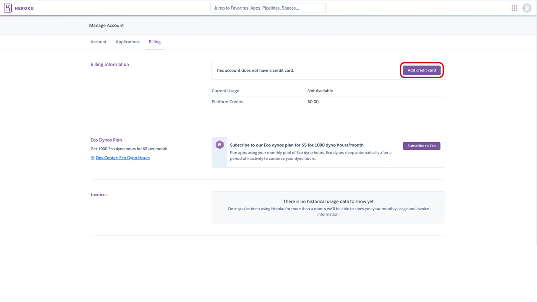Click the Invoices section heading
The width and height of the screenshot is (537, 302).
click(x=99, y=195)
